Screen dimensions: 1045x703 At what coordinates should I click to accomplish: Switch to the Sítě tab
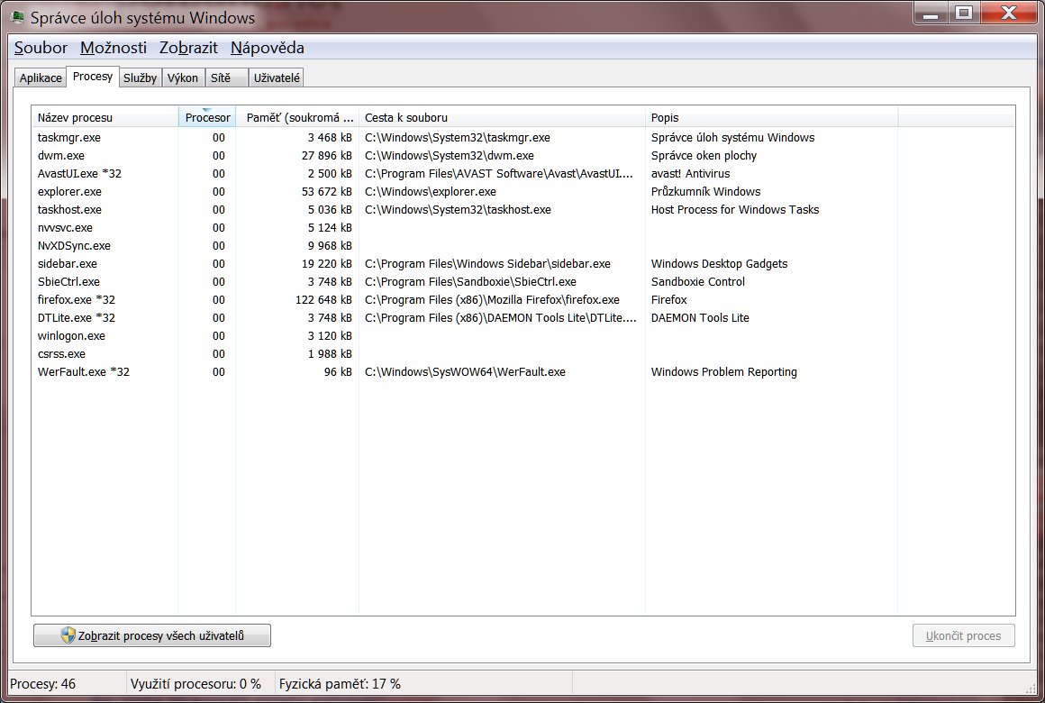coord(226,78)
